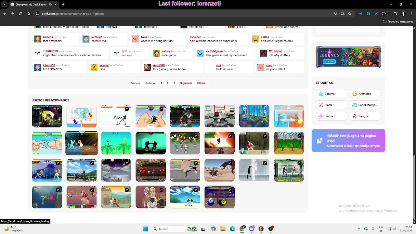Open the bearded old men cartoon thumbnail
The width and height of the screenshot is (416, 234).
(150, 197)
